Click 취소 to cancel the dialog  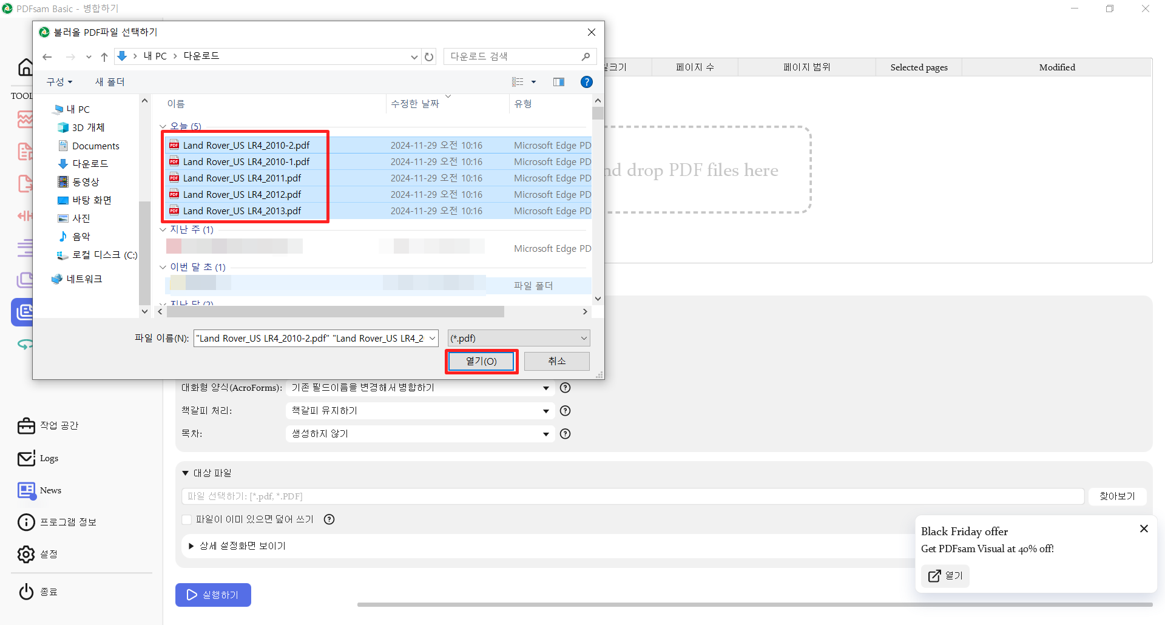(x=557, y=361)
